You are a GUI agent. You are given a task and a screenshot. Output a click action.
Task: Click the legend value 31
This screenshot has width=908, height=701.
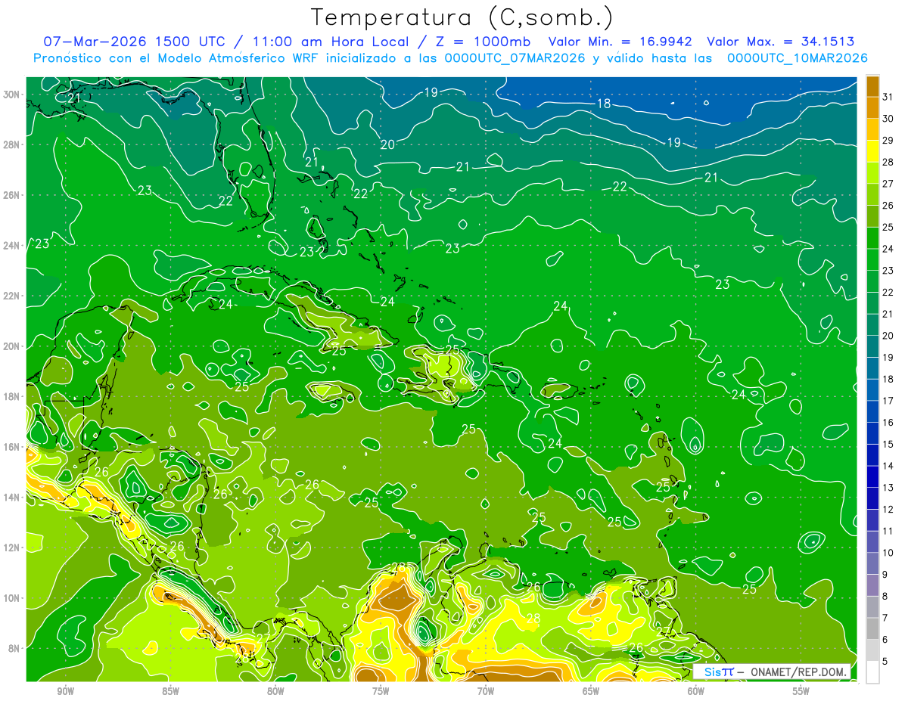[x=889, y=97]
